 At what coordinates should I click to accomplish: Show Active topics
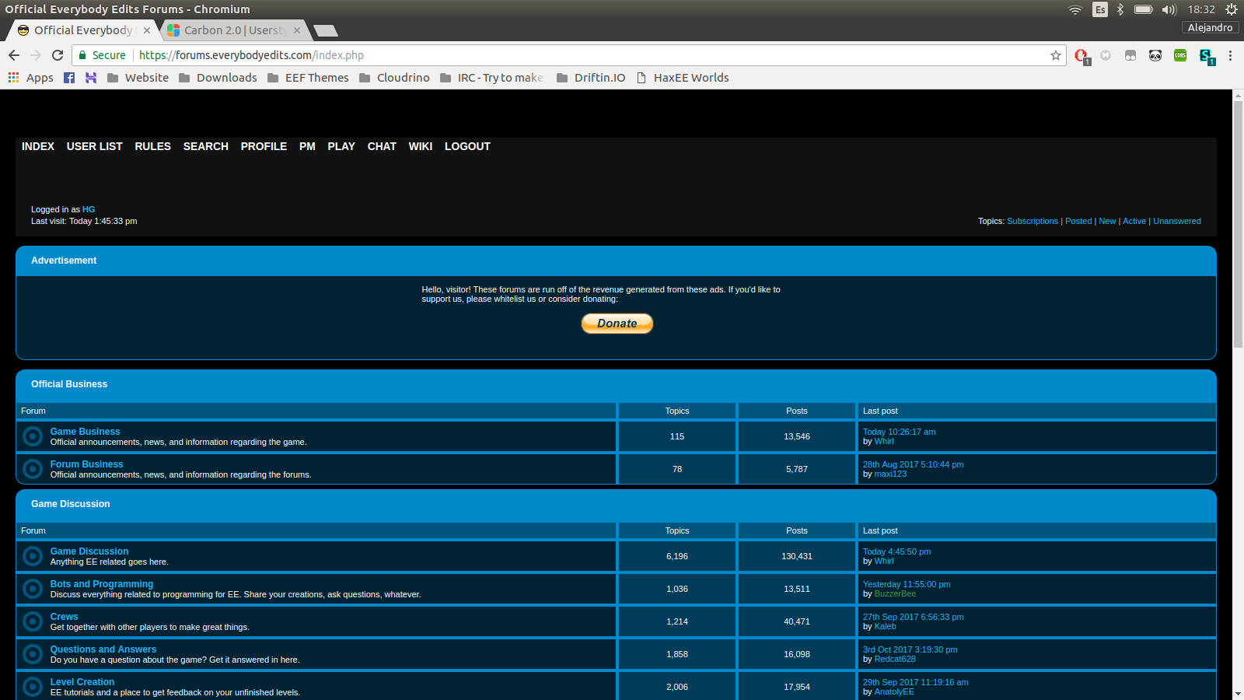(1134, 221)
